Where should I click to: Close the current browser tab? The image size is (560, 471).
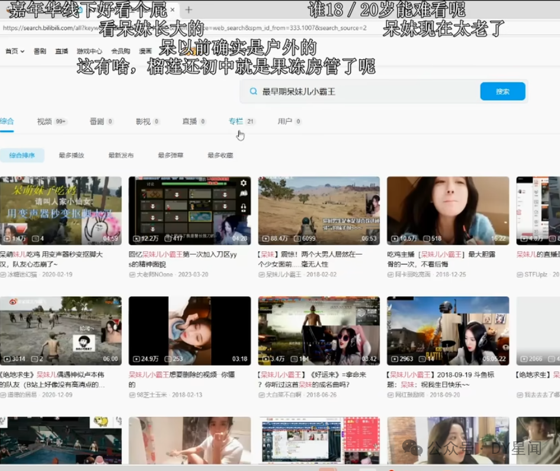coord(172,9)
